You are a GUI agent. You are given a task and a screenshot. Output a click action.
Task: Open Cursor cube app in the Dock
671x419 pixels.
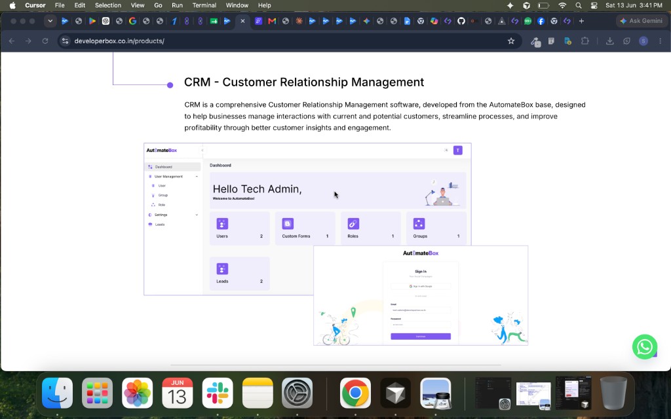[395, 393]
